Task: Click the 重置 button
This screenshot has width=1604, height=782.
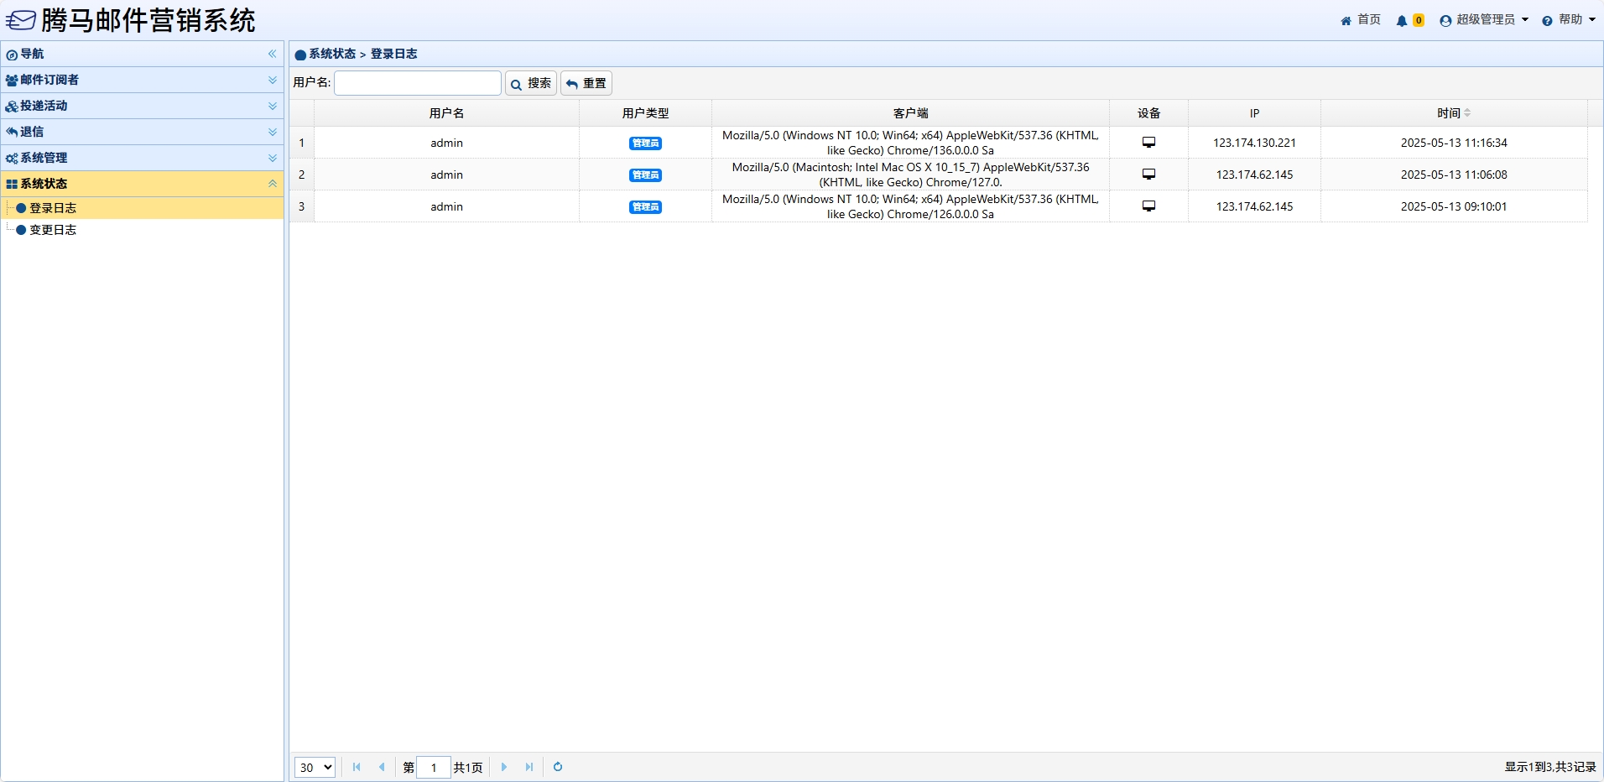Action: 586,83
